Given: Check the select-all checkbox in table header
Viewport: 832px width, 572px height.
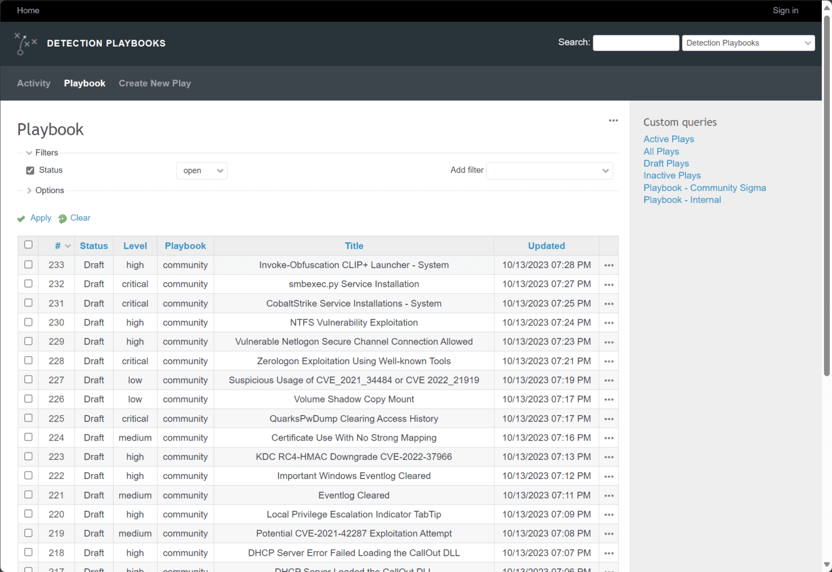Looking at the screenshot, I should click(x=28, y=245).
